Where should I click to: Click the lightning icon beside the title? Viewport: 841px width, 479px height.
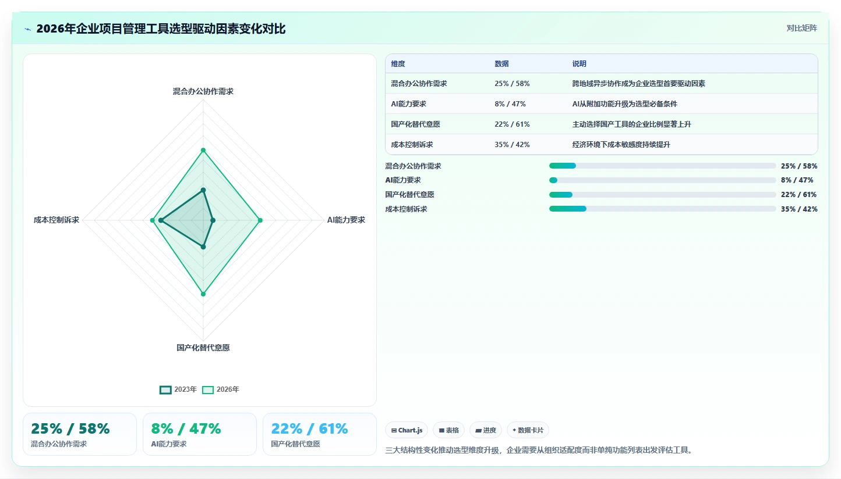[x=27, y=29]
